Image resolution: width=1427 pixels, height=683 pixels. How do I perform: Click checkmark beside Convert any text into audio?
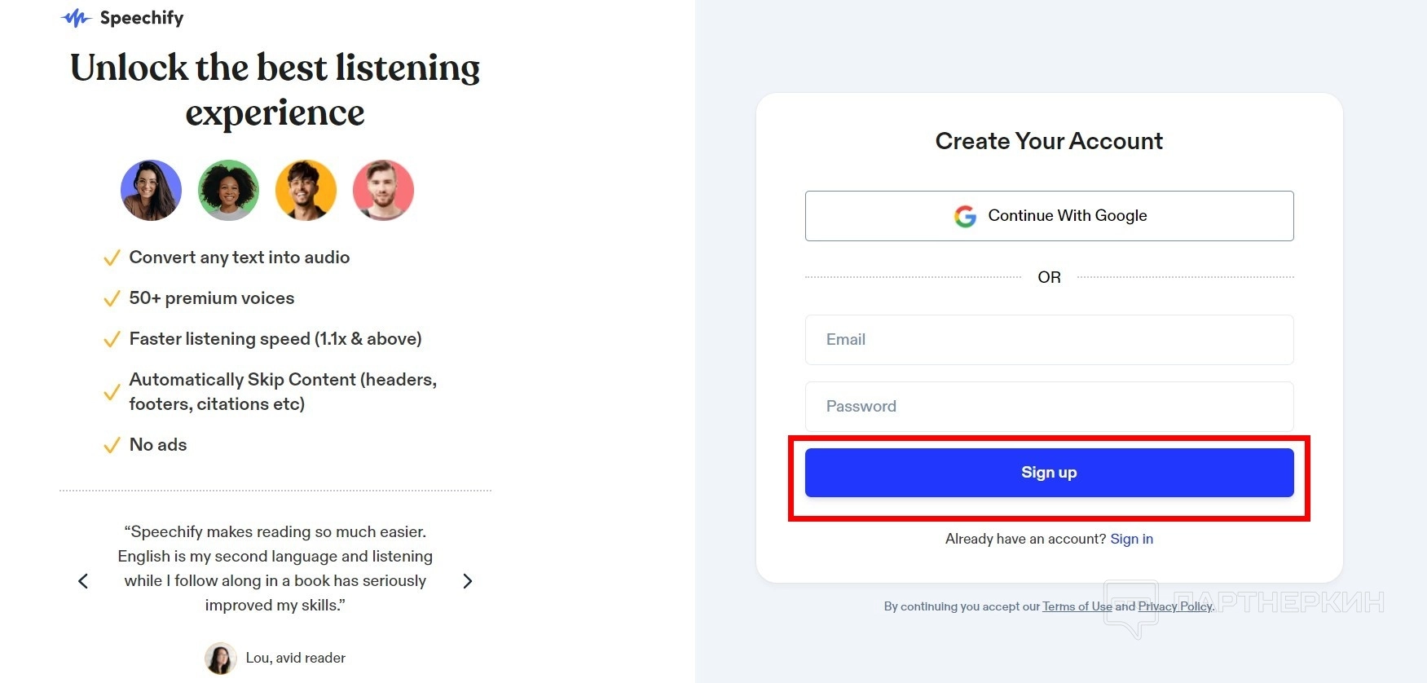pos(112,258)
